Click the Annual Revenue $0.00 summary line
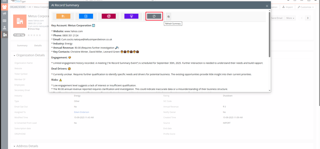The width and height of the screenshot is (320, 149). pyautogui.click(x=85, y=48)
